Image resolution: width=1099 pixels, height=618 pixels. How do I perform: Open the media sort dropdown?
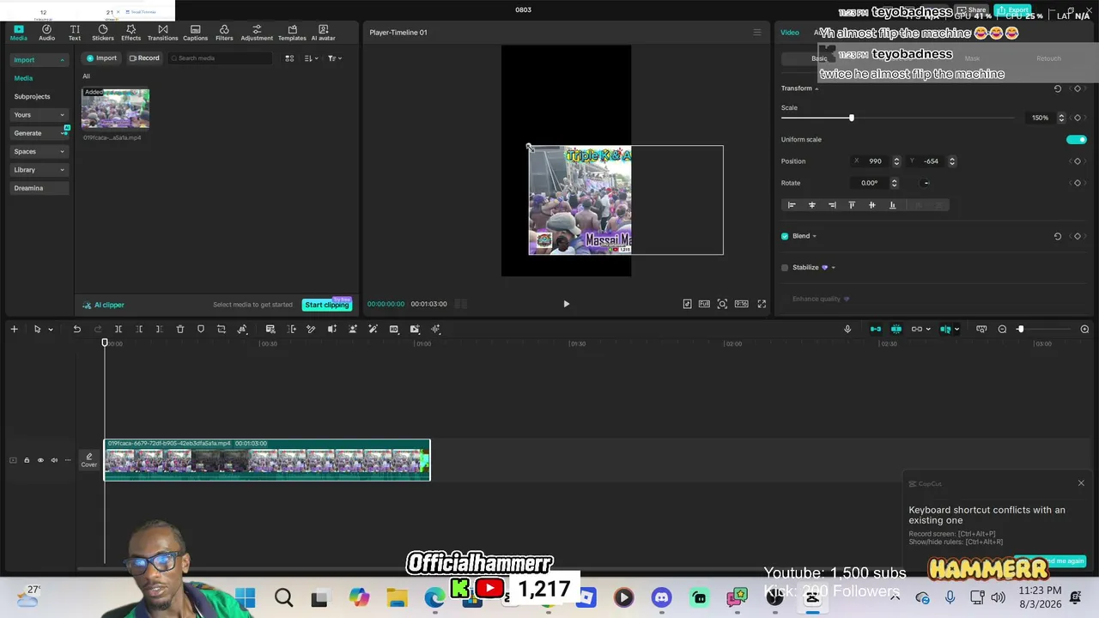(x=310, y=58)
